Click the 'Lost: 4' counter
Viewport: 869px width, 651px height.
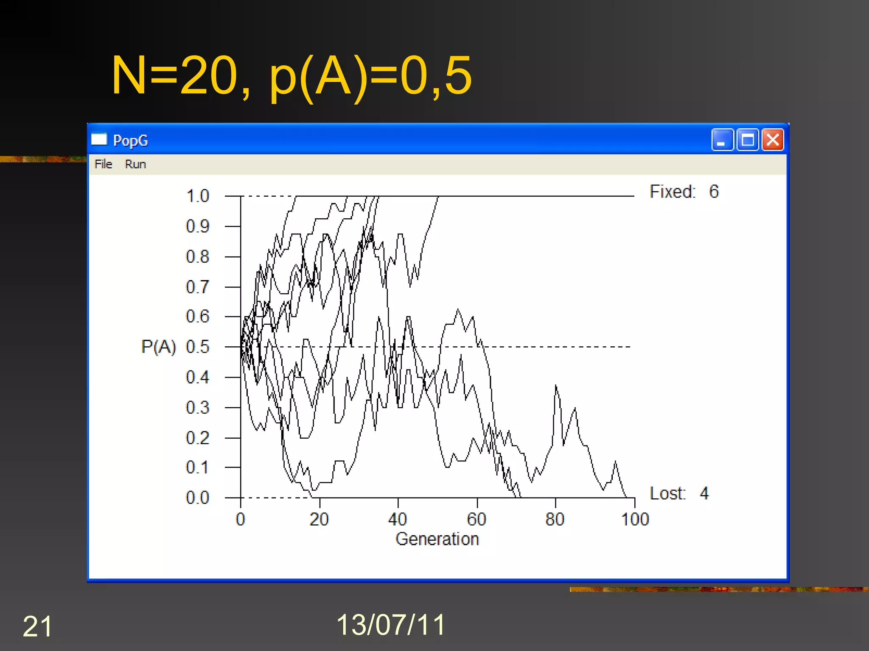tap(679, 493)
